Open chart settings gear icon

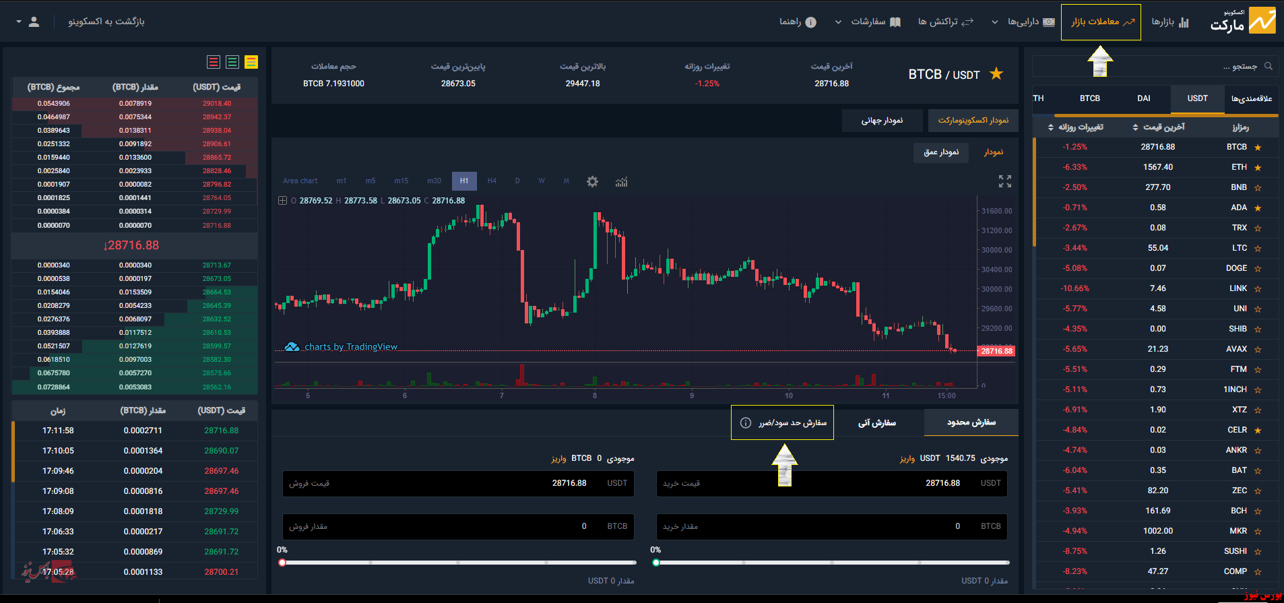tap(592, 181)
